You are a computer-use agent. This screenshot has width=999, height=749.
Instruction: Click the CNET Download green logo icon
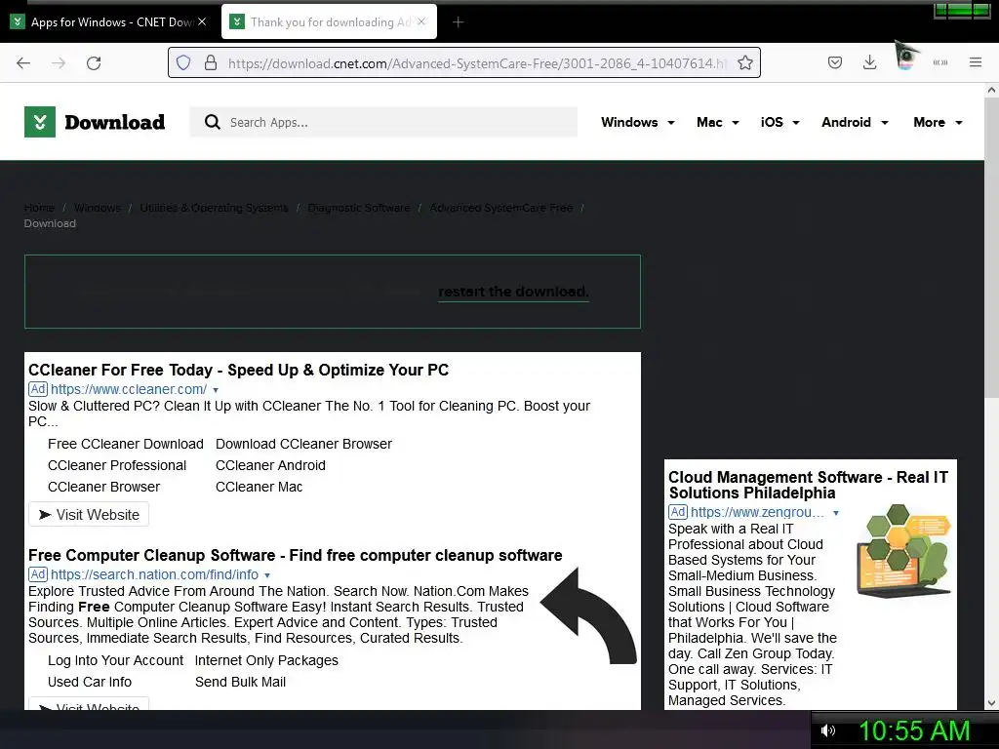39,122
